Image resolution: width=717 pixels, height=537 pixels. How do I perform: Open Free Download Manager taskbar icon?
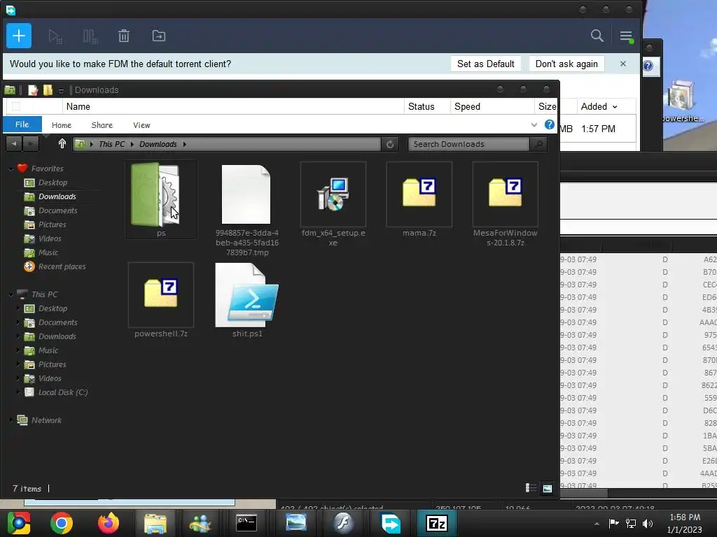click(x=391, y=523)
